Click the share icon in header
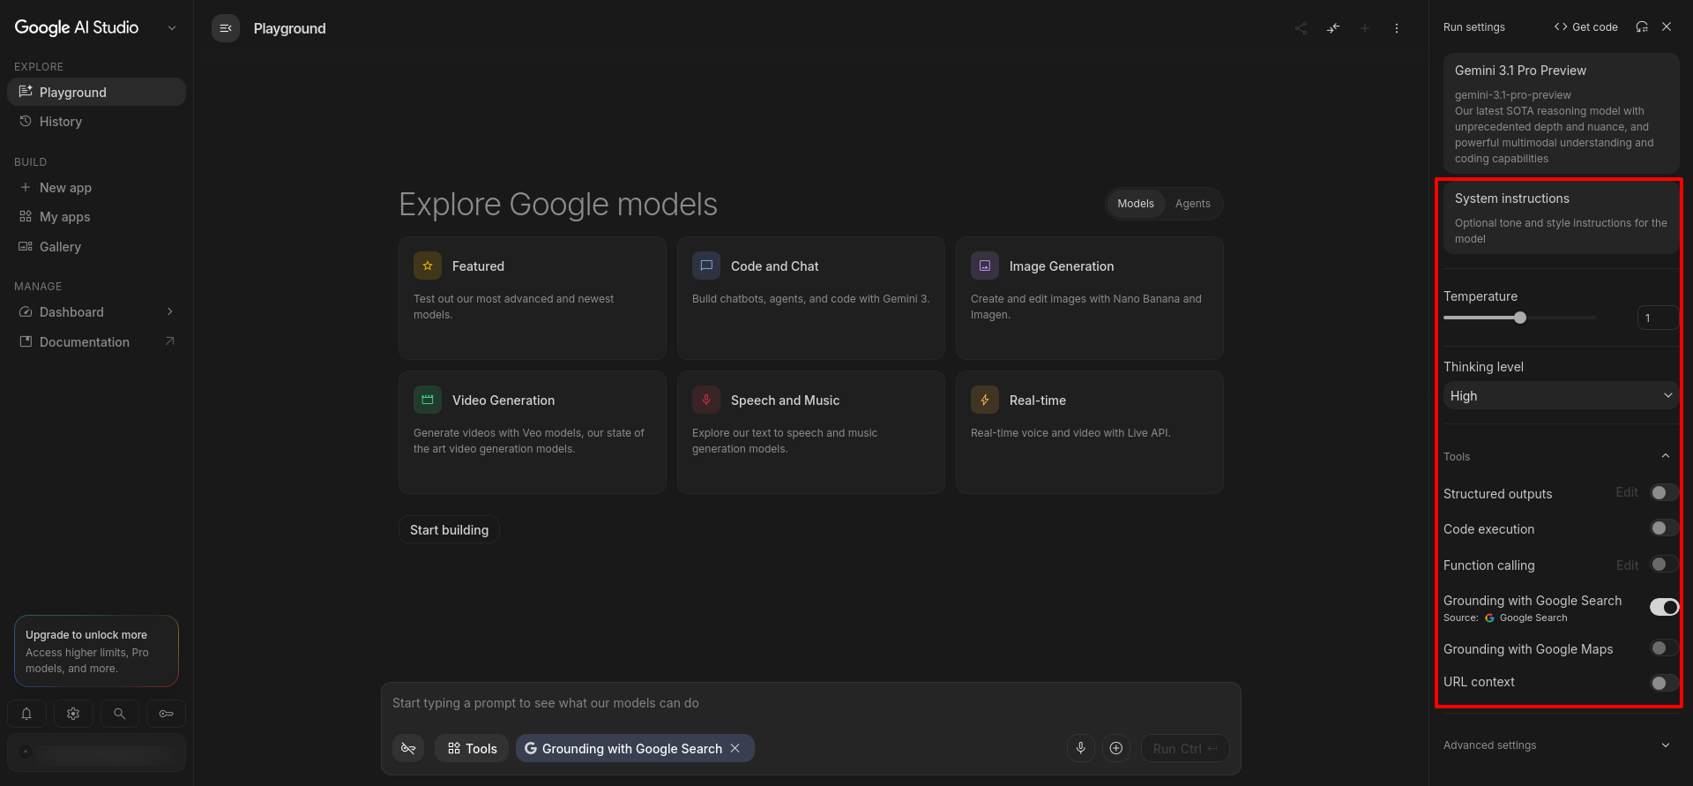The height and width of the screenshot is (786, 1693). [1301, 28]
